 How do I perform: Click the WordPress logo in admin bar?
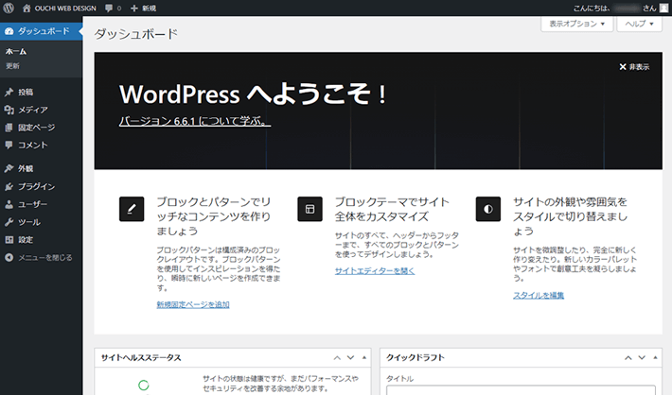click(9, 8)
